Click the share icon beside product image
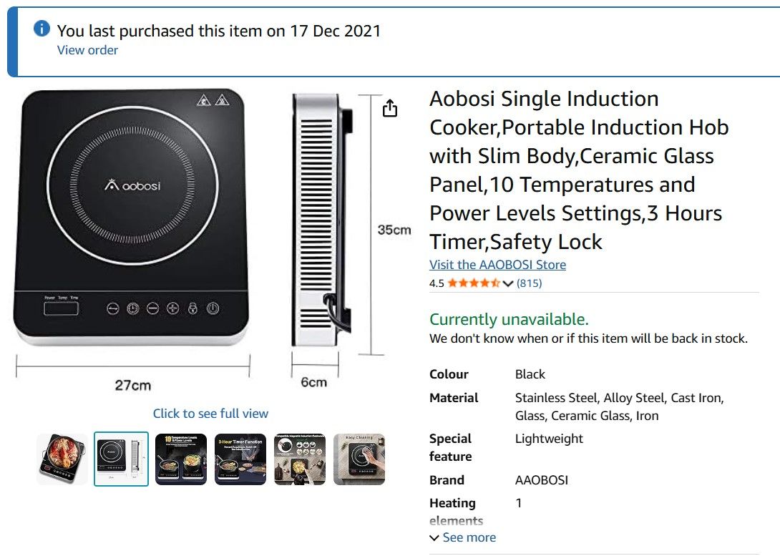 (389, 109)
